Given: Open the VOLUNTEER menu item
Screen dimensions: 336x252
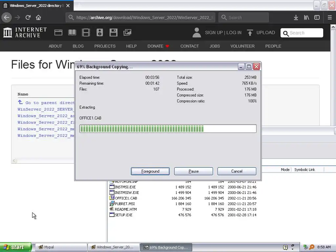Looking at the screenshot, I should (242, 46).
